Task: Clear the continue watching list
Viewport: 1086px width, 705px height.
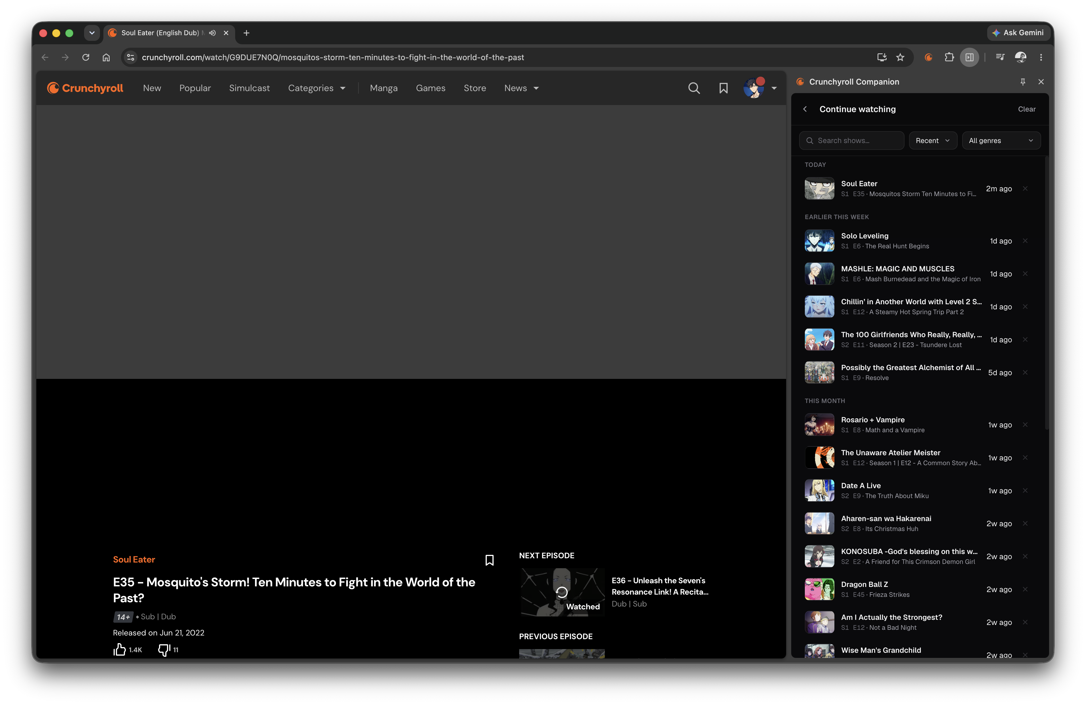Action: pyautogui.click(x=1026, y=109)
